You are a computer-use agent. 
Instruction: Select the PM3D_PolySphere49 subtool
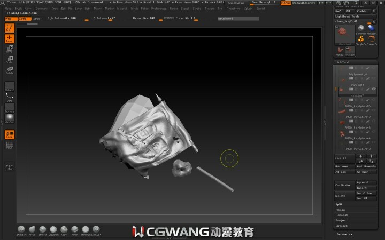click(357, 114)
